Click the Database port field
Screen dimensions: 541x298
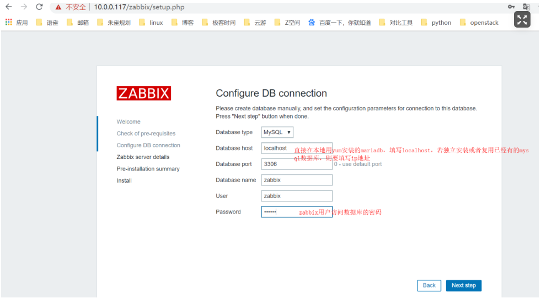(x=297, y=164)
